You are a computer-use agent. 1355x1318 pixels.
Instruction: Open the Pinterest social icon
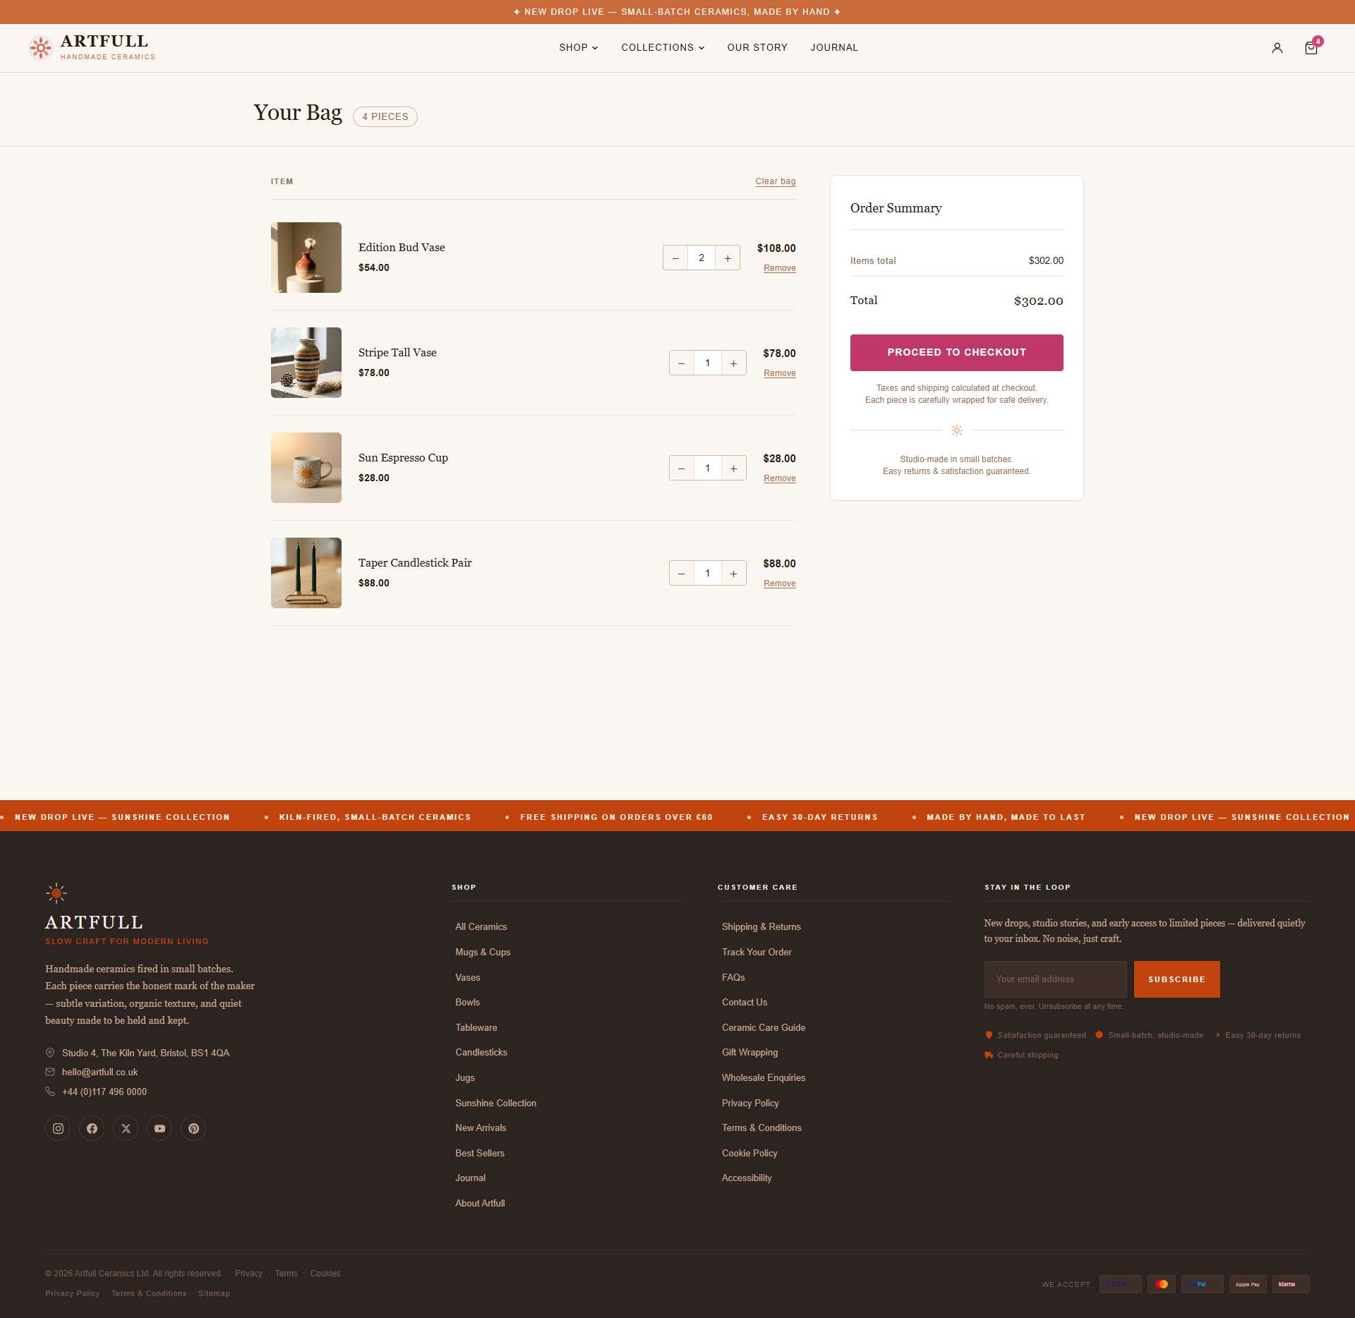point(193,1128)
